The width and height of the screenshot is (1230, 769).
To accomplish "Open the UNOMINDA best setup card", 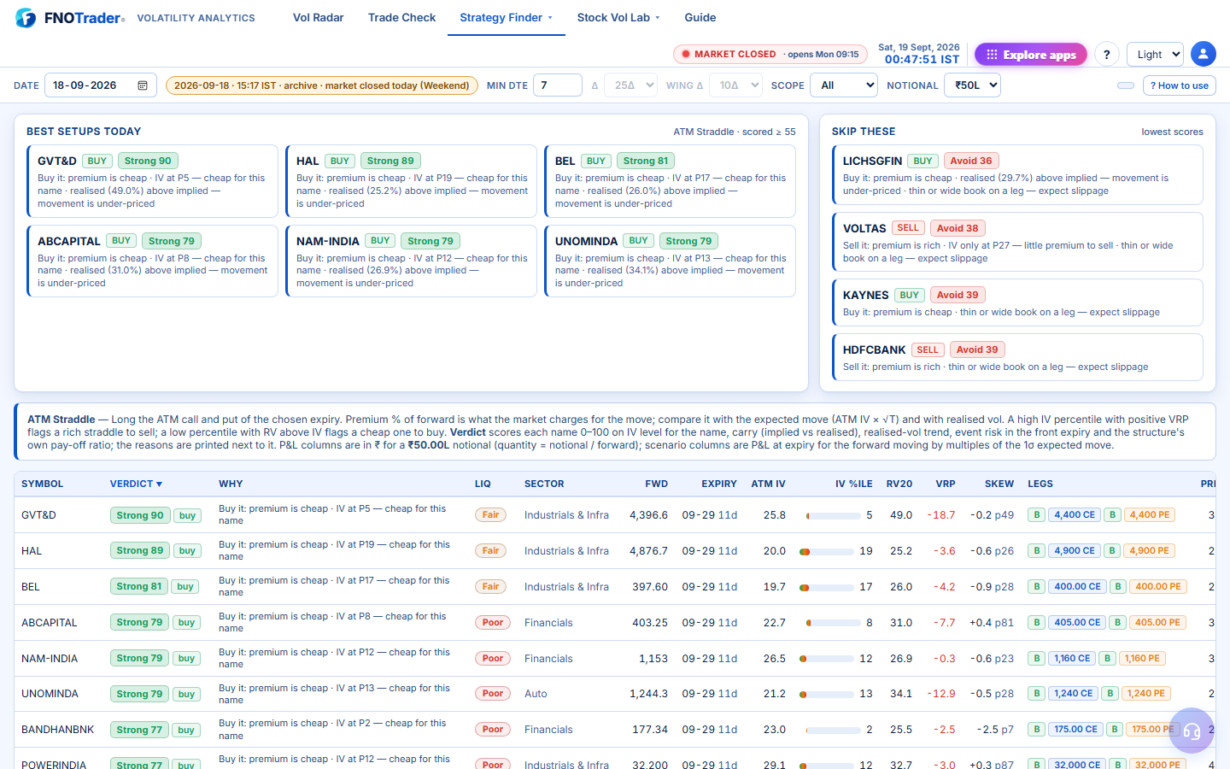I will [x=670, y=261].
